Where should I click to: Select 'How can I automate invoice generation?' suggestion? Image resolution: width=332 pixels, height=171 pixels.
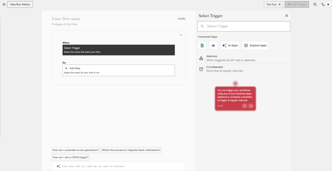coord(76,150)
